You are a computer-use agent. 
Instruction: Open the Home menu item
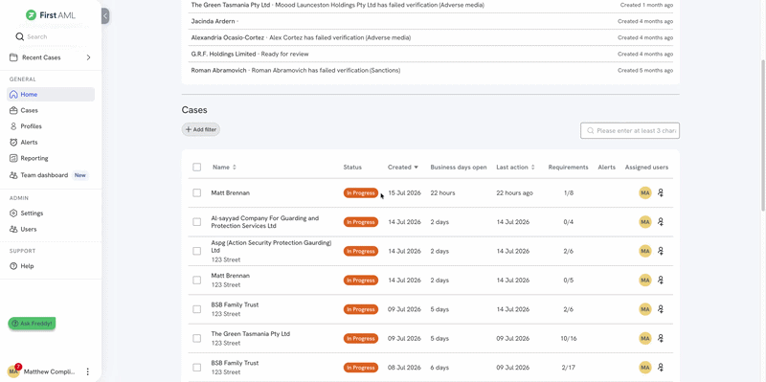pyautogui.click(x=51, y=95)
